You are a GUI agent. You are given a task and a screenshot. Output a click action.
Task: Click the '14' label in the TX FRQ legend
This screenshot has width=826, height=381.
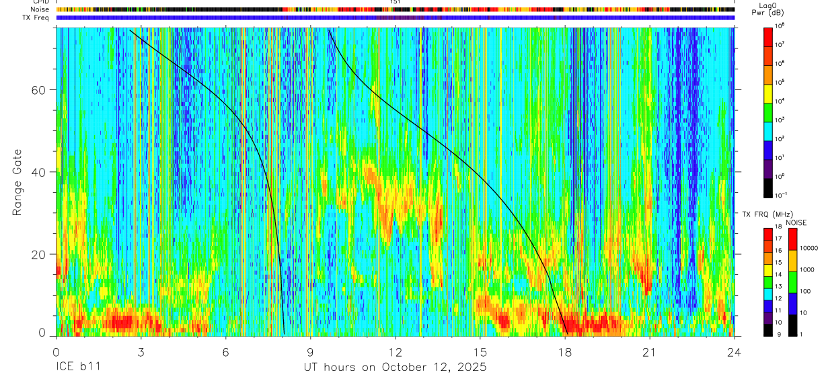(x=778, y=274)
